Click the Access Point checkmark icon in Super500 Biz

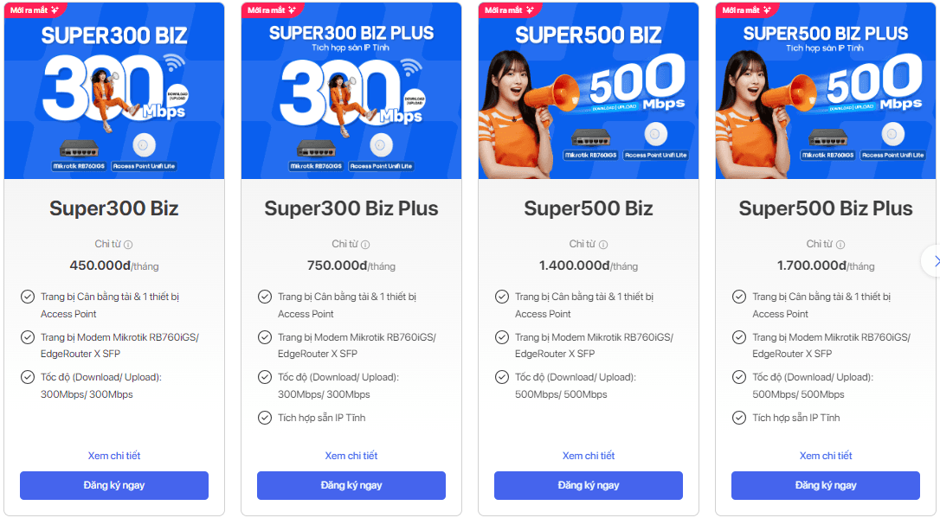click(502, 297)
